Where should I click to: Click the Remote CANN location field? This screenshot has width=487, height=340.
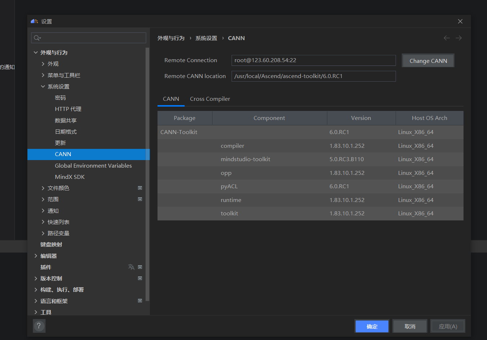click(314, 76)
